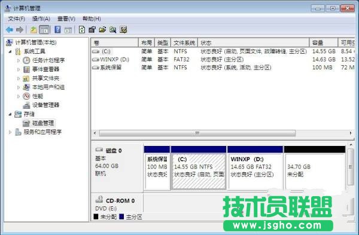Click the horizontal scrollbar left arrow
Viewport: 359px width, 235px height.
click(95, 133)
